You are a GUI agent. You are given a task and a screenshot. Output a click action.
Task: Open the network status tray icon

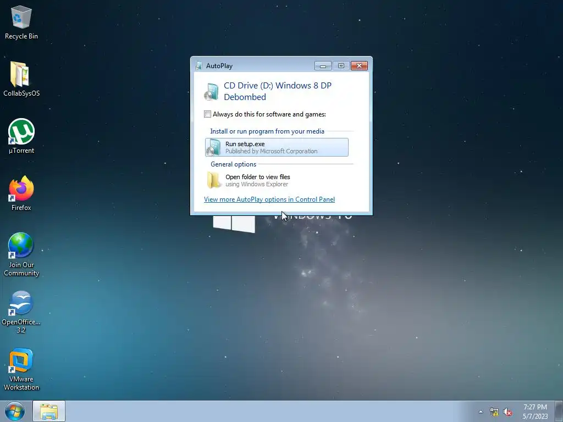tap(494, 412)
